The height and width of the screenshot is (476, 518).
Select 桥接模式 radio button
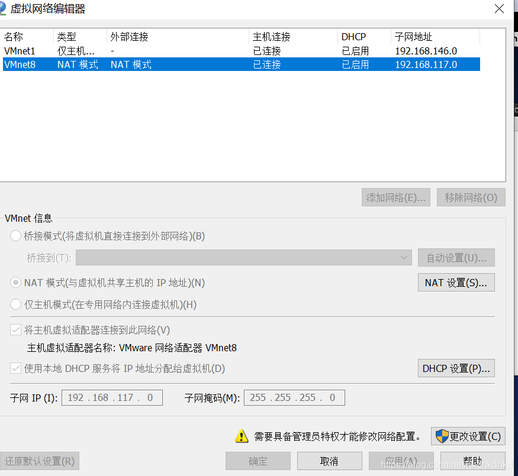15,236
